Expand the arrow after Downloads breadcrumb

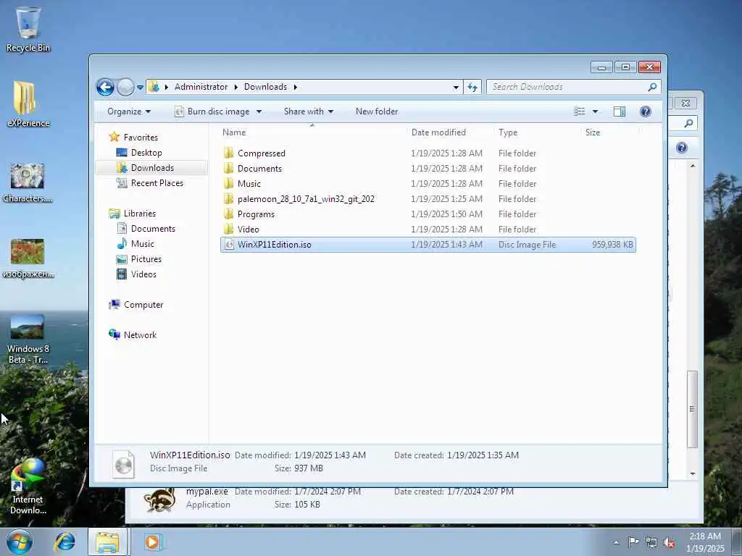point(296,87)
